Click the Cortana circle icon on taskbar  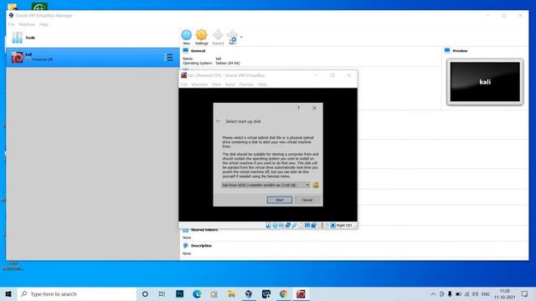click(x=145, y=293)
